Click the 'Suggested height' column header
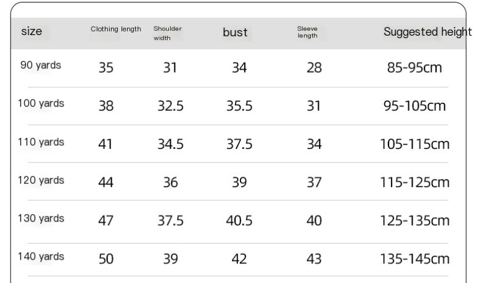 coord(427,32)
